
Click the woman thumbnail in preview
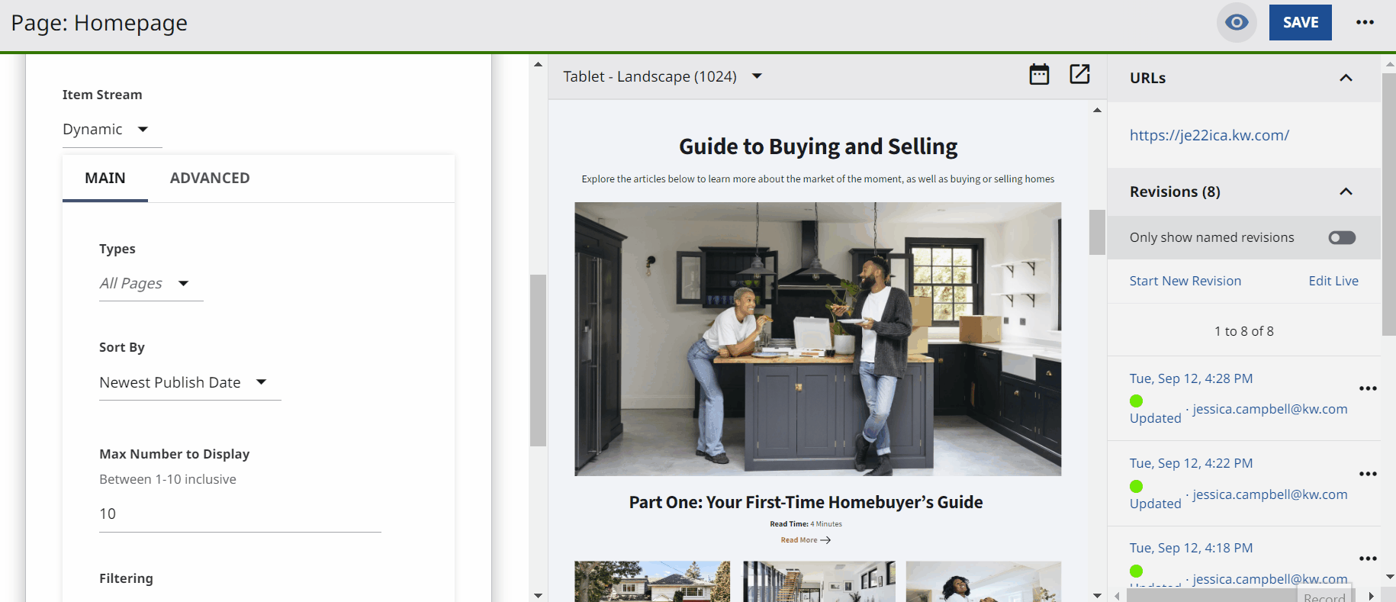click(984, 581)
